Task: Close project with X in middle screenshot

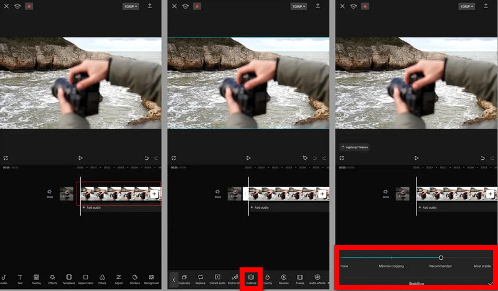Action: tap(174, 6)
